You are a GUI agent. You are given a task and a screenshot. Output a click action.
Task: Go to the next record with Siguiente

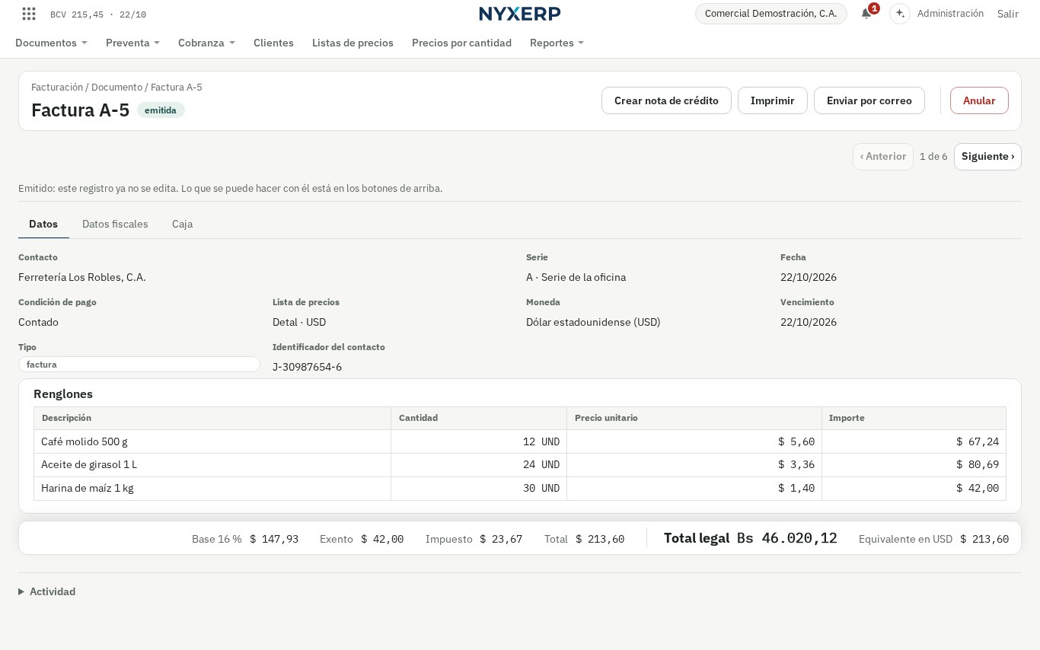[987, 157]
